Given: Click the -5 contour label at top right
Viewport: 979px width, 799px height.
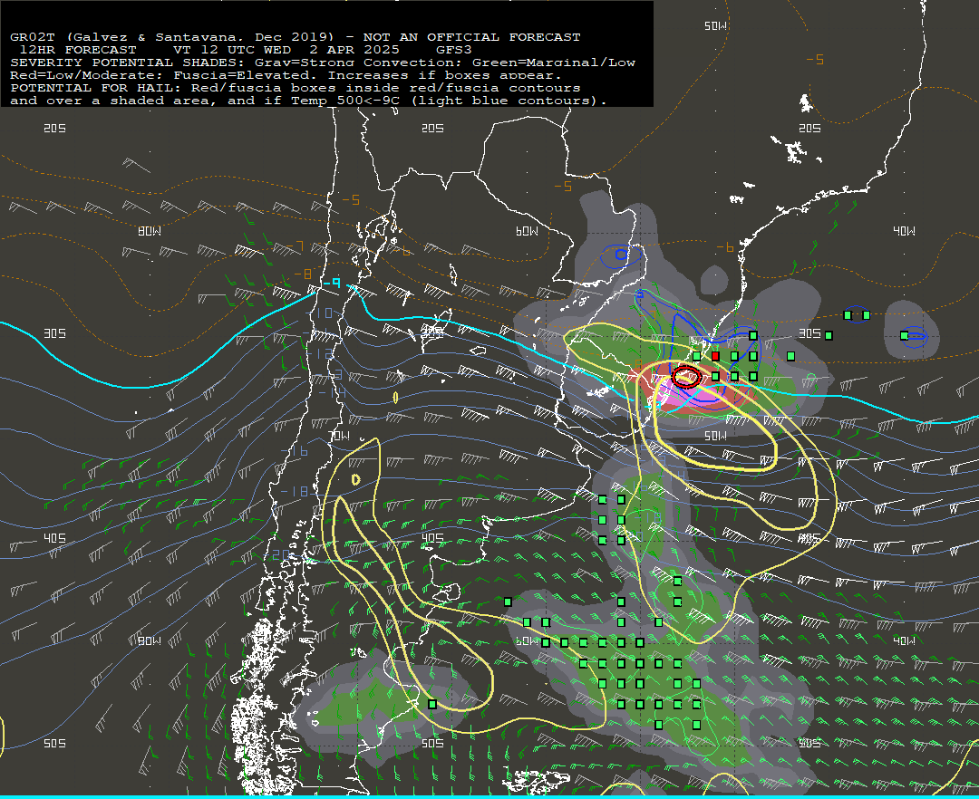Looking at the screenshot, I should (815, 59).
